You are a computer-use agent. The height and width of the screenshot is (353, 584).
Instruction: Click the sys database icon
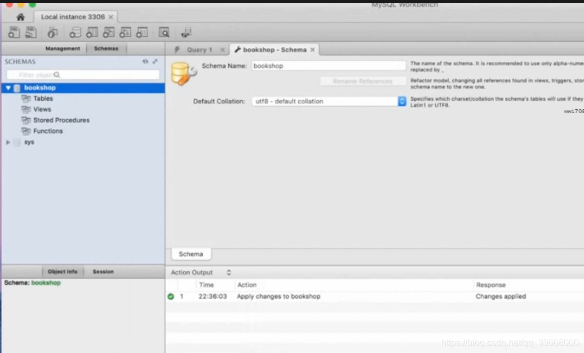tap(17, 142)
